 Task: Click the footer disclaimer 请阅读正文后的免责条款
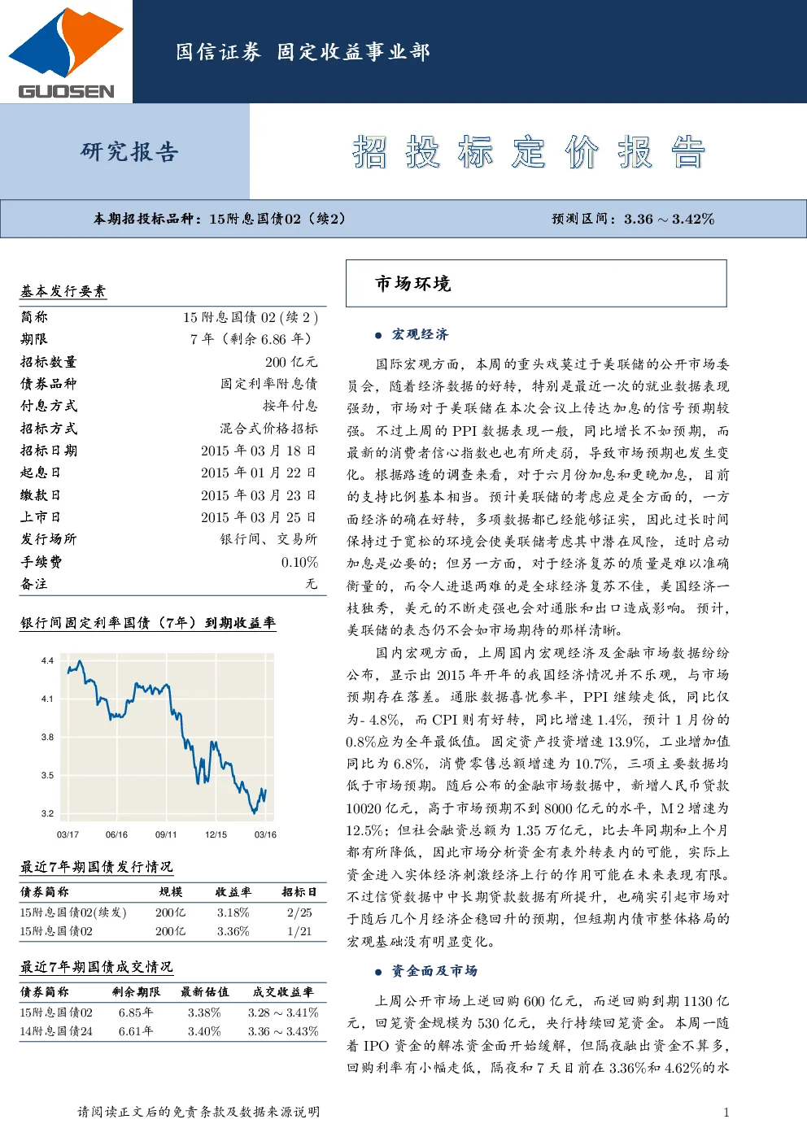click(x=198, y=1112)
